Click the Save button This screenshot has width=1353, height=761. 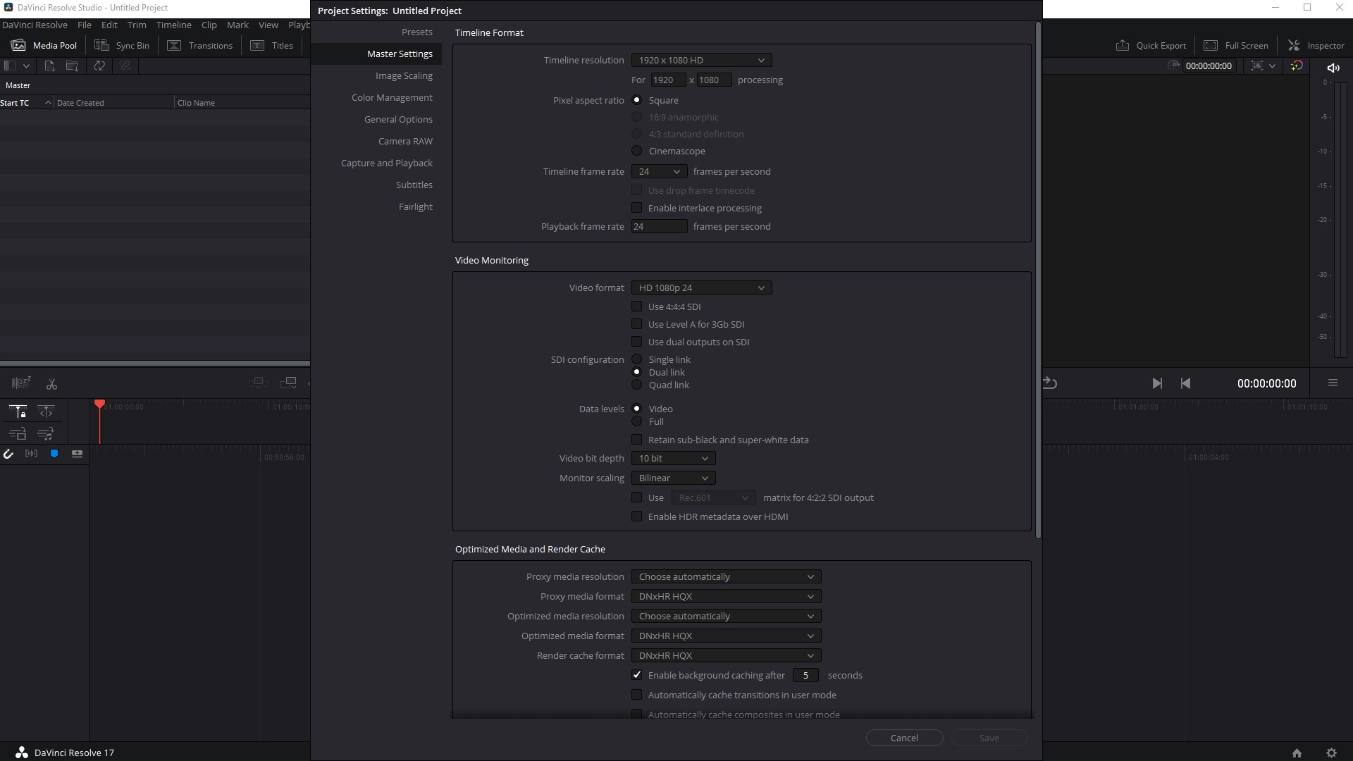(x=989, y=738)
